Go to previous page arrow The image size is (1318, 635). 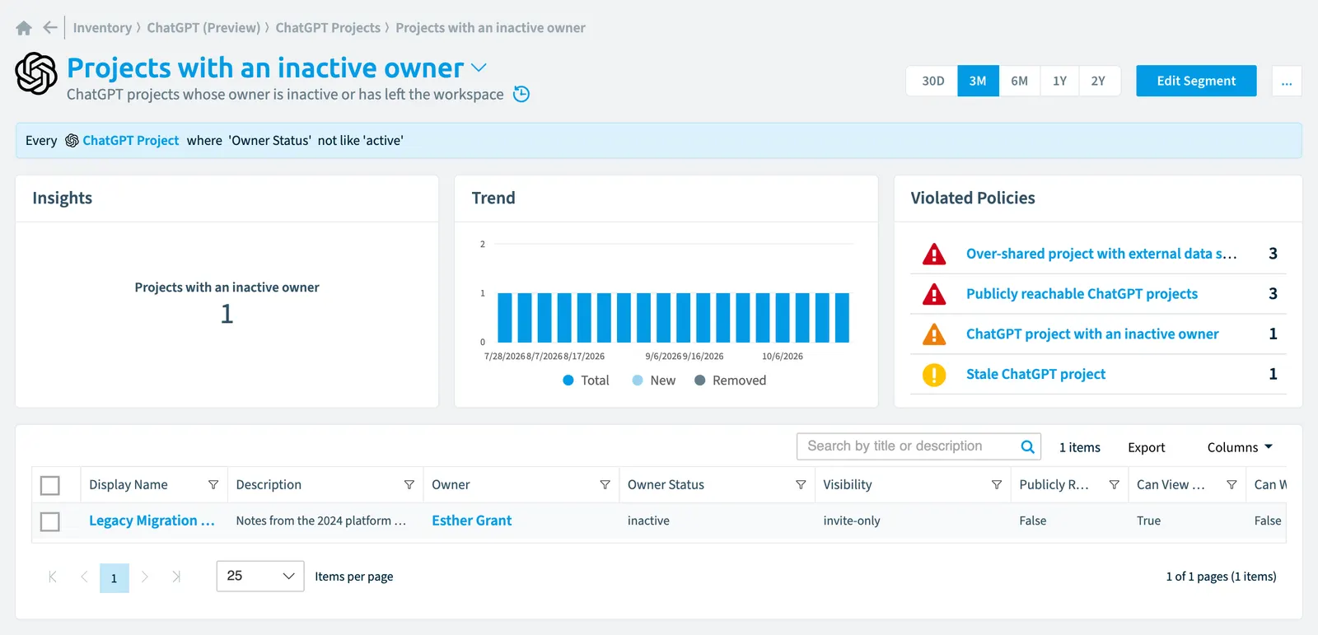pyautogui.click(x=84, y=577)
